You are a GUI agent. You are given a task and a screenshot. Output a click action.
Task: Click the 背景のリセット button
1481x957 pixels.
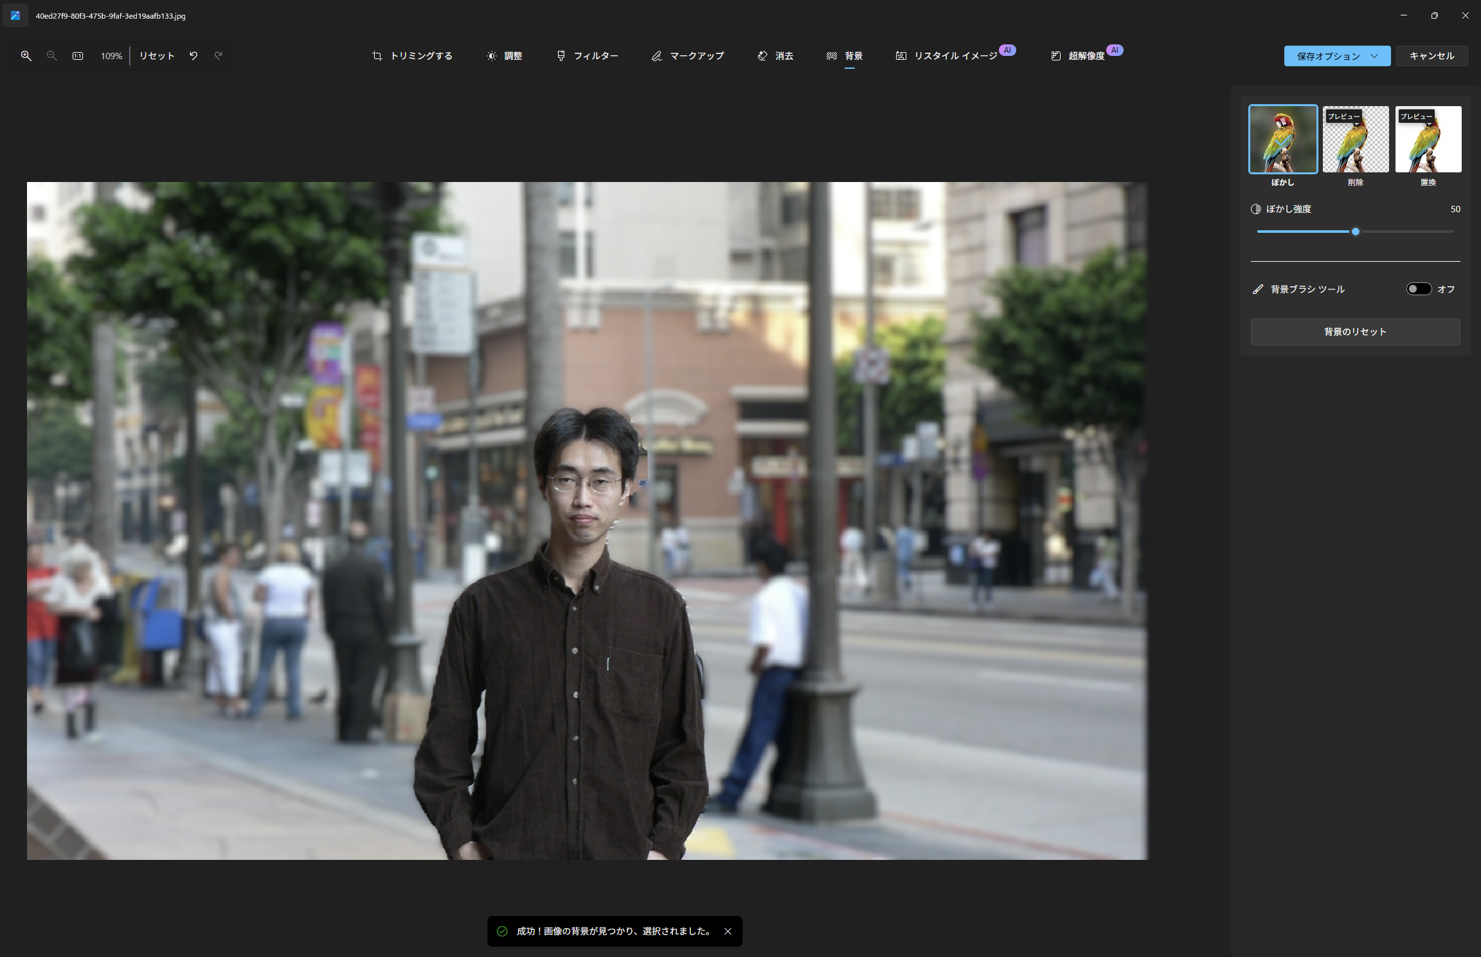point(1355,332)
